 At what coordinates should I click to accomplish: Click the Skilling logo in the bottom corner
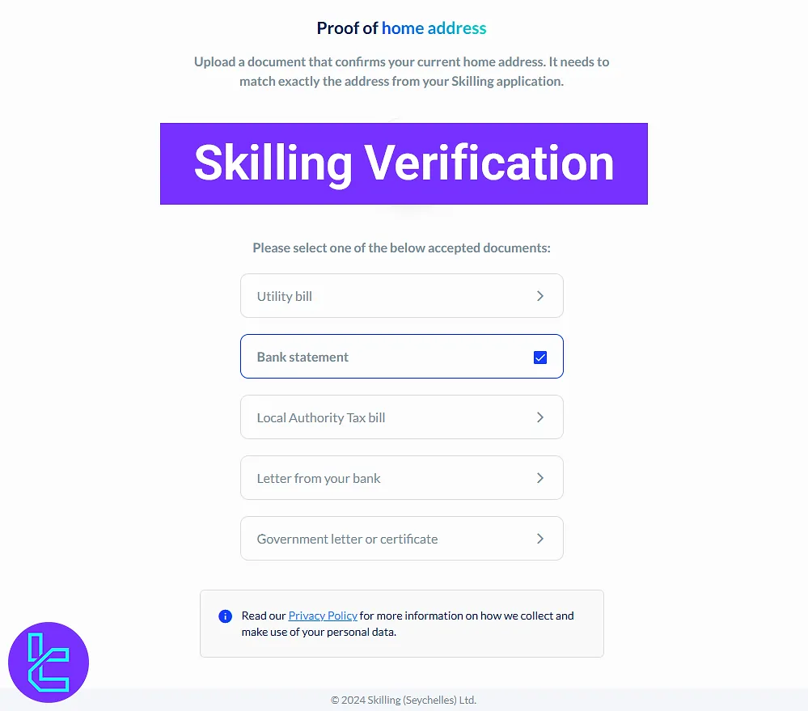coord(49,662)
